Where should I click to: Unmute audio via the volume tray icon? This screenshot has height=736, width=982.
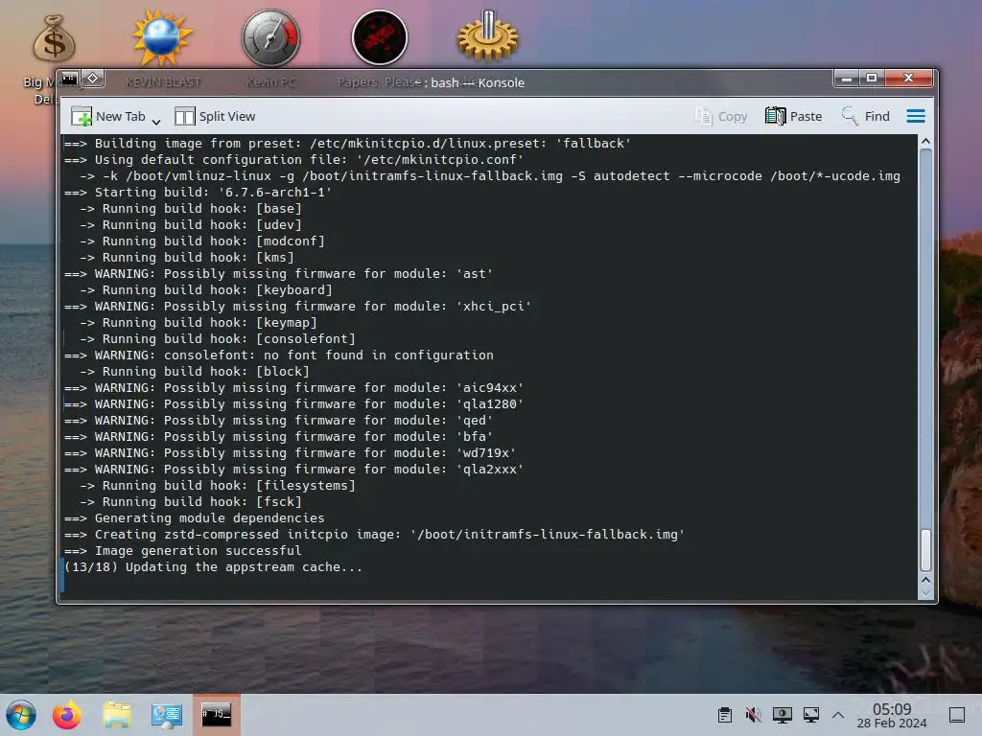click(753, 715)
